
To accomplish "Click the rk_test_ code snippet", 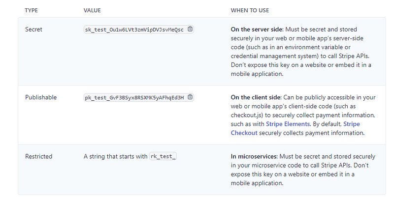I will point(163,156).
